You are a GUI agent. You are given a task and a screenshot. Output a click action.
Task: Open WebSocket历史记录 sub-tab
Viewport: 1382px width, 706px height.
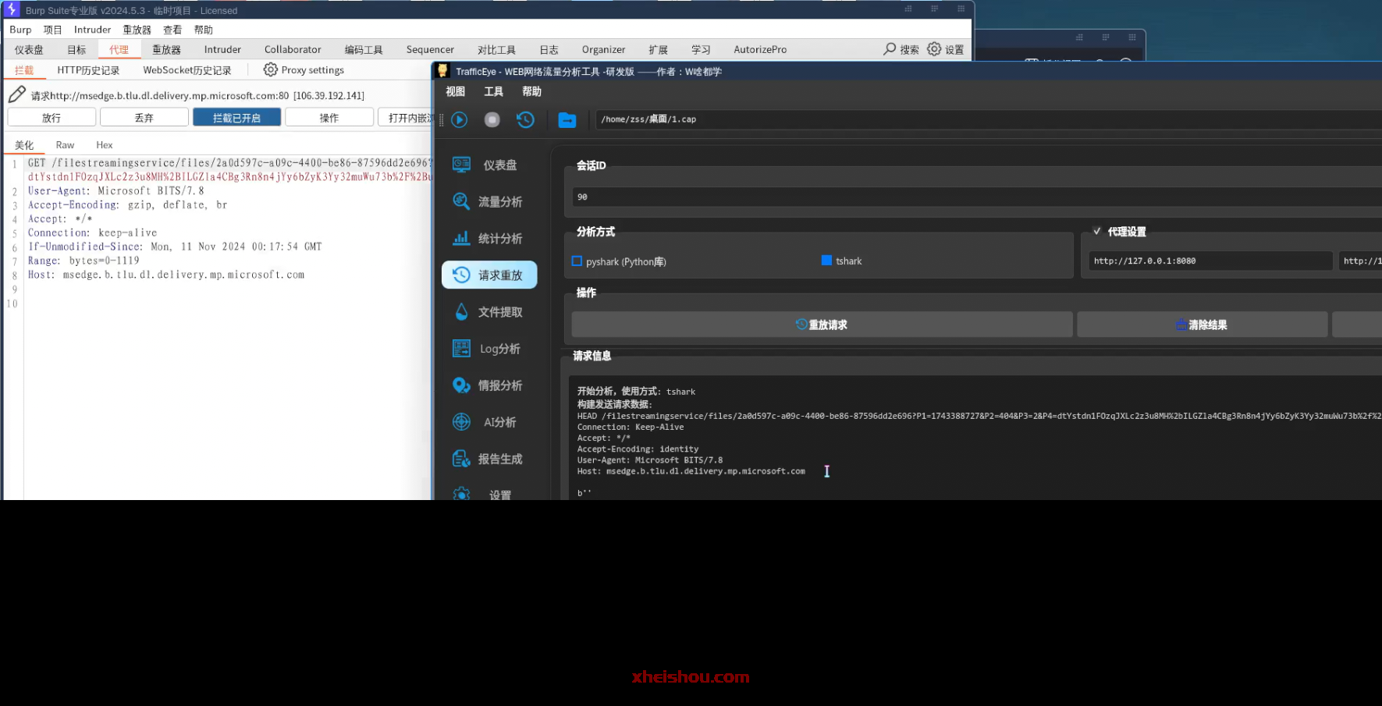[x=187, y=70]
